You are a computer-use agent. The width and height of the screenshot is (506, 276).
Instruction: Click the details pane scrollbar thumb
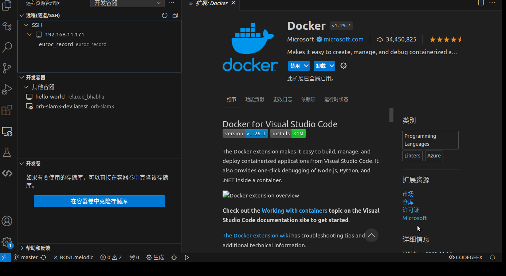pyautogui.click(x=392, y=115)
